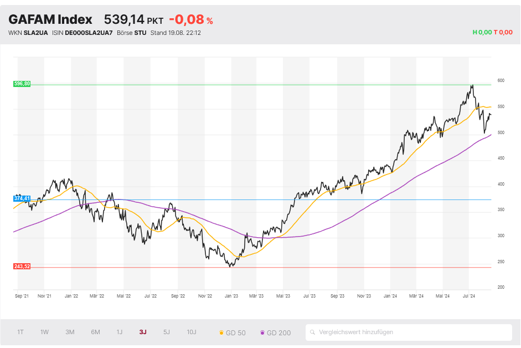Select the 1T time range
The height and width of the screenshot is (348, 521).
pyautogui.click(x=20, y=332)
